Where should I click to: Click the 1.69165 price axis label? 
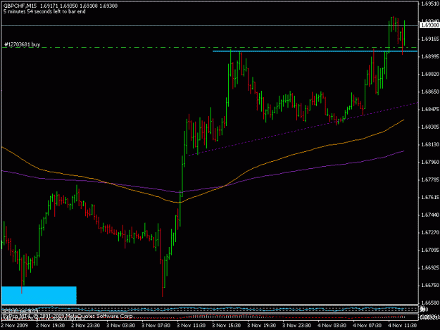click(430, 39)
